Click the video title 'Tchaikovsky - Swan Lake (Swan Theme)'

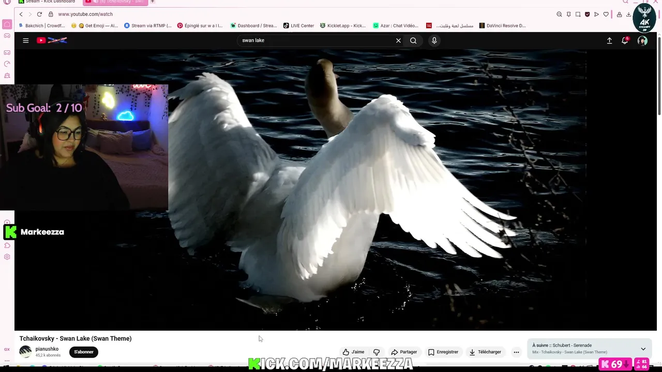pos(76,338)
